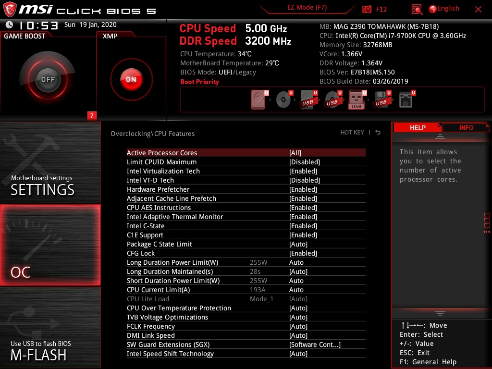Click the English language globe icon
This screenshot has width=492, height=369.
point(432,9)
